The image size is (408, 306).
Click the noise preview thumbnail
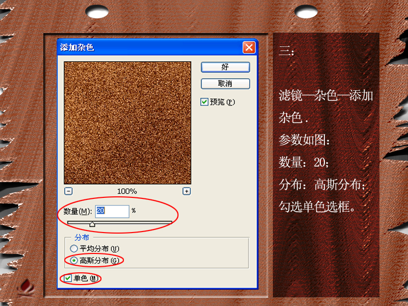pyautogui.click(x=127, y=123)
